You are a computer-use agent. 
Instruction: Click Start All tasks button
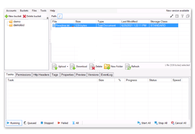[144, 123]
